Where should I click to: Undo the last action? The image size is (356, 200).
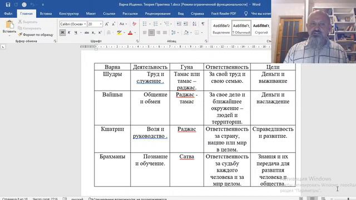[x=32, y=4]
